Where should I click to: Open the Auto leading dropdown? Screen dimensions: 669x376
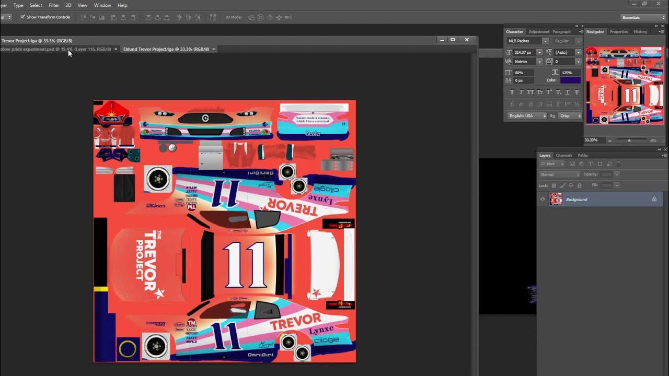[x=578, y=52]
